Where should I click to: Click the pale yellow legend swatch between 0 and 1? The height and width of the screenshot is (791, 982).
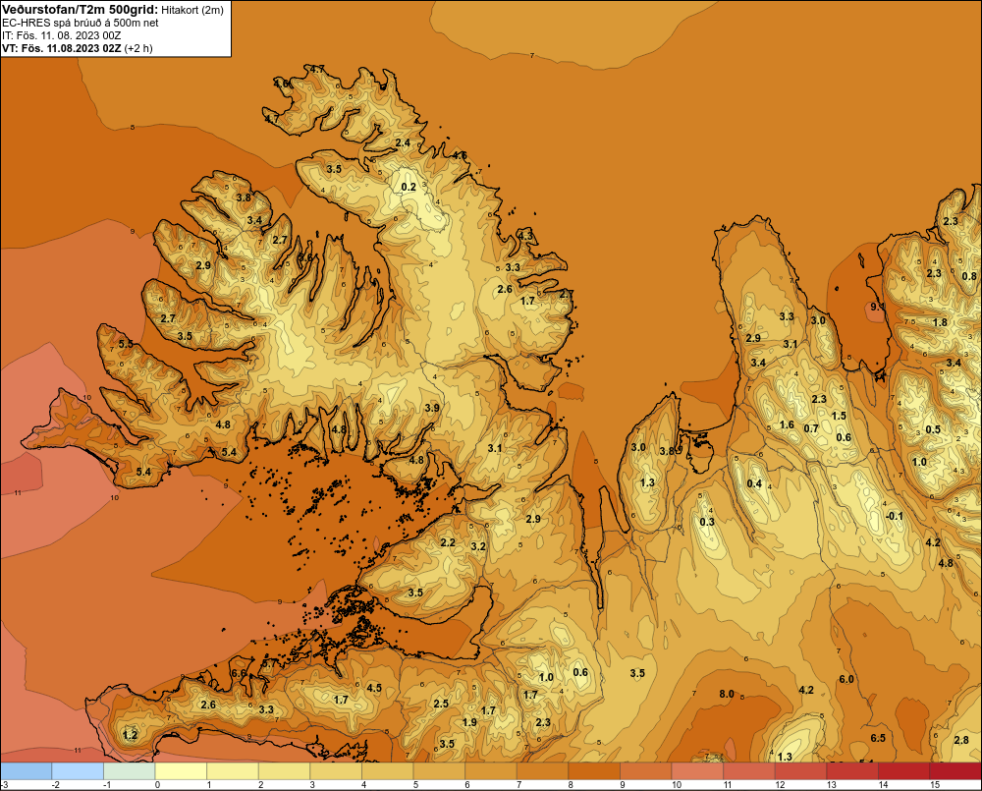click(x=181, y=770)
